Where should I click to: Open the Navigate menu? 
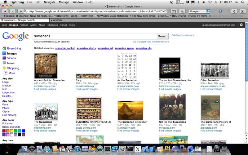[x=50, y=2]
